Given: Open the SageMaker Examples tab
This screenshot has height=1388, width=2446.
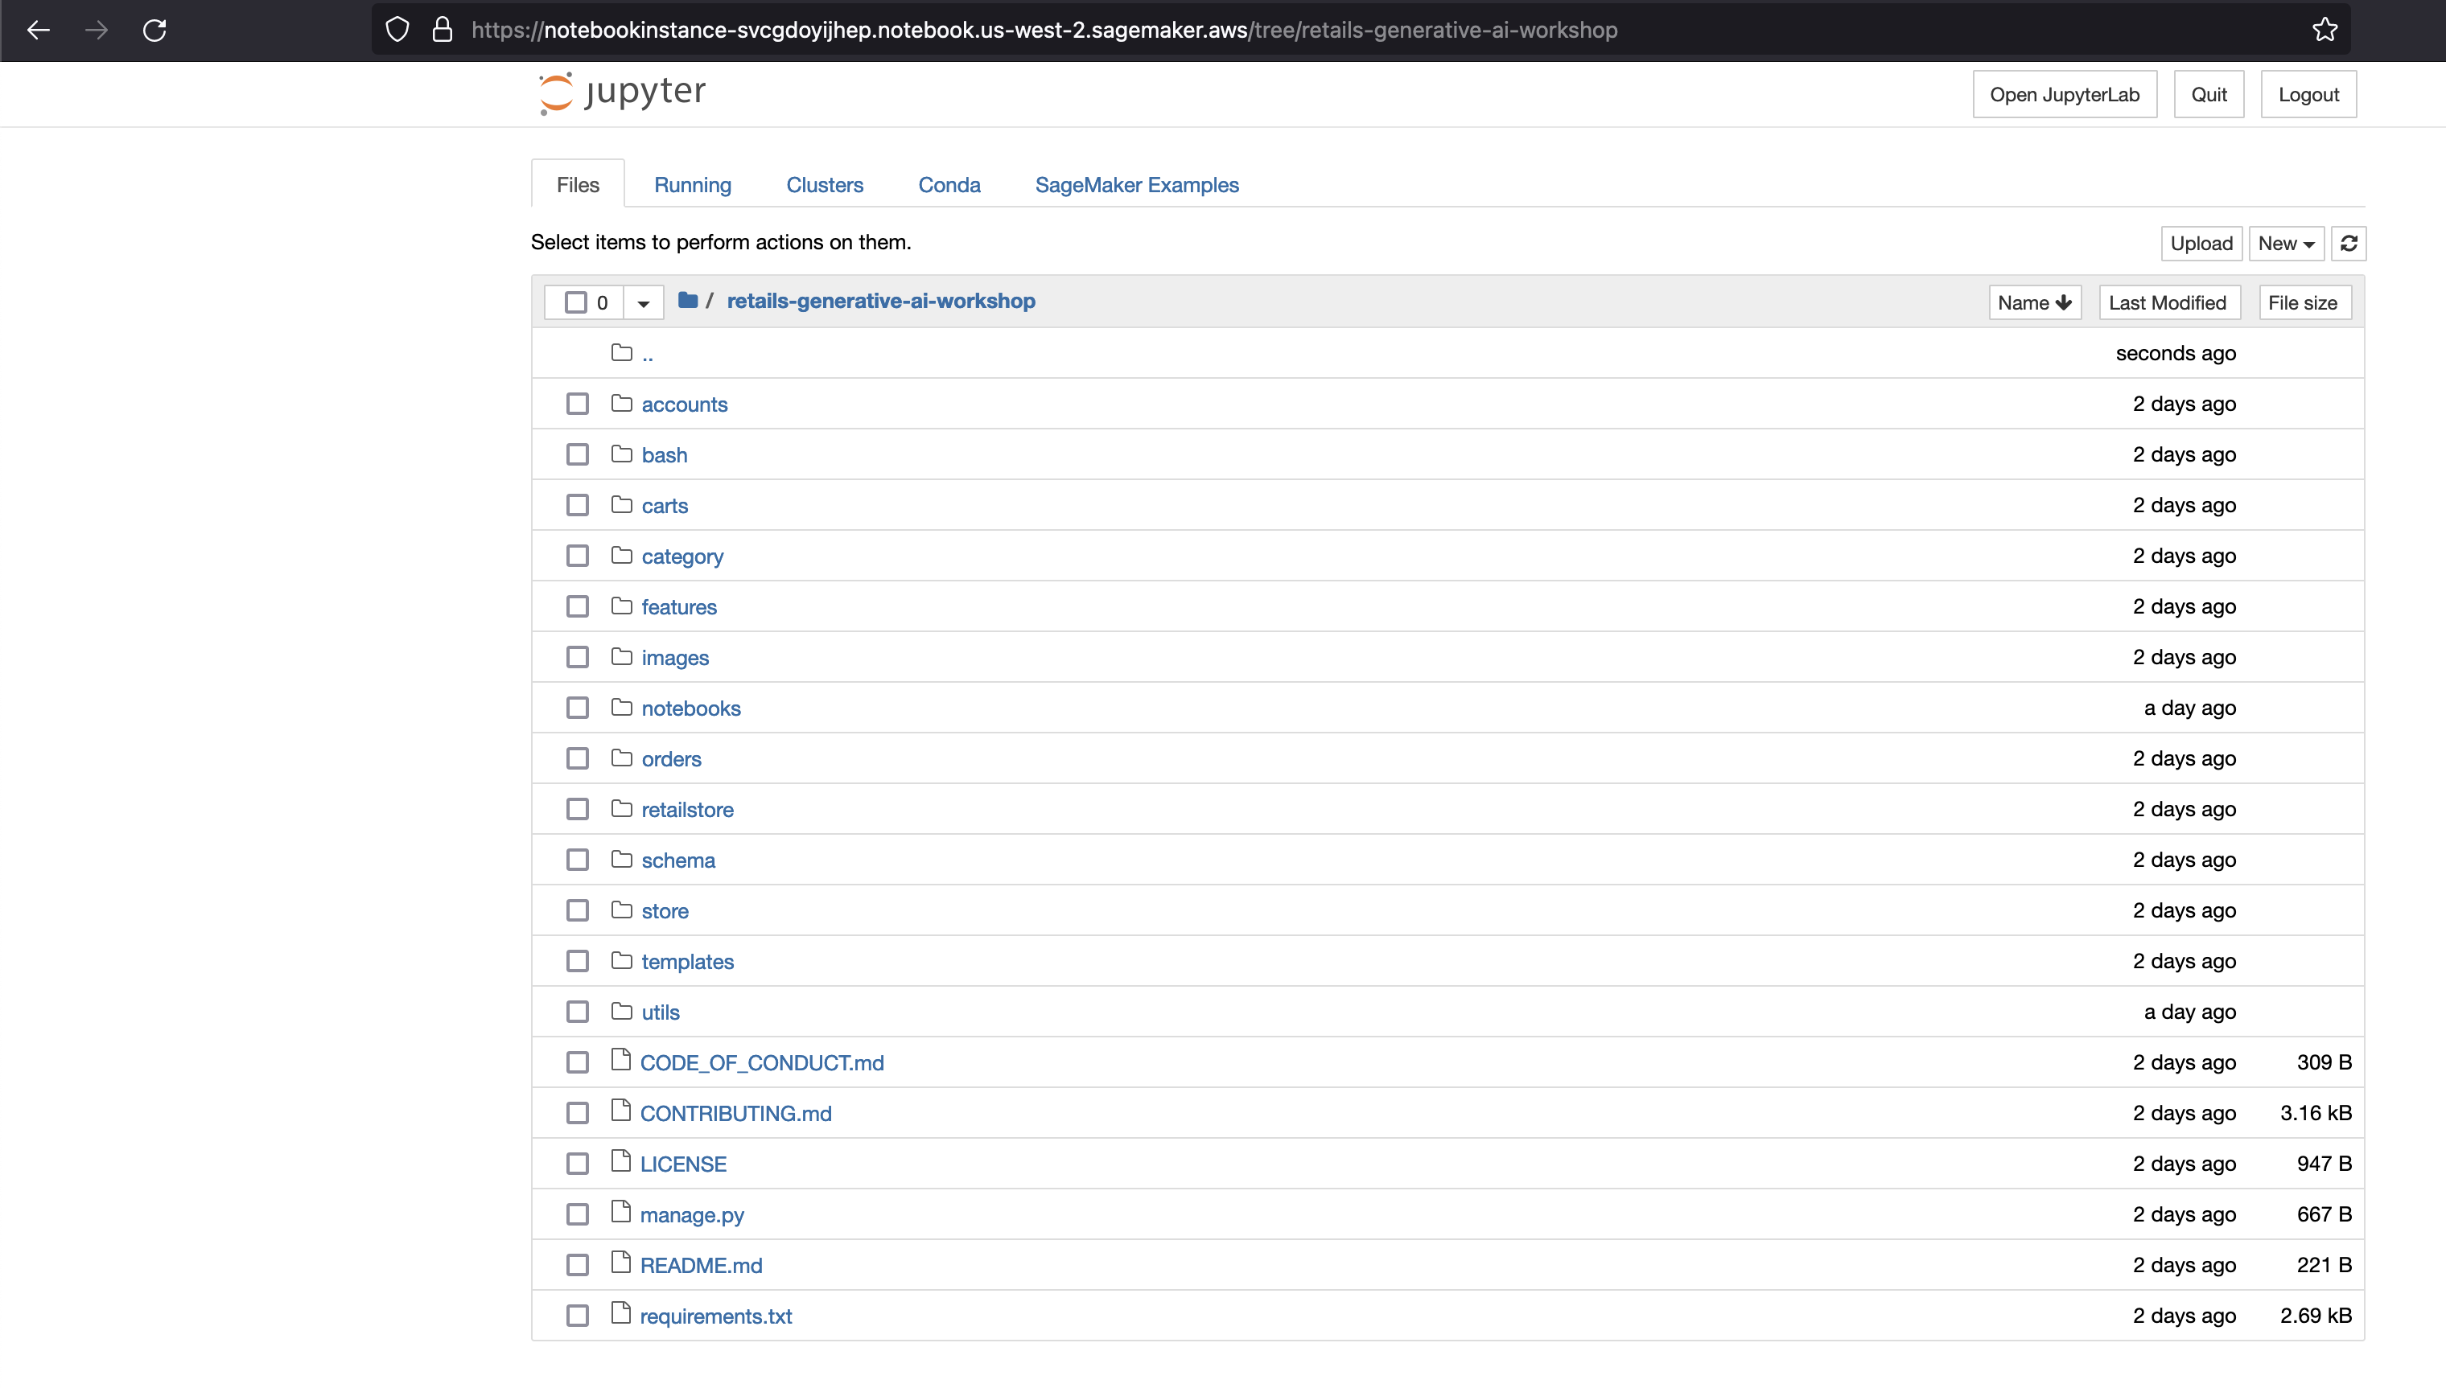Looking at the screenshot, I should [1137, 185].
